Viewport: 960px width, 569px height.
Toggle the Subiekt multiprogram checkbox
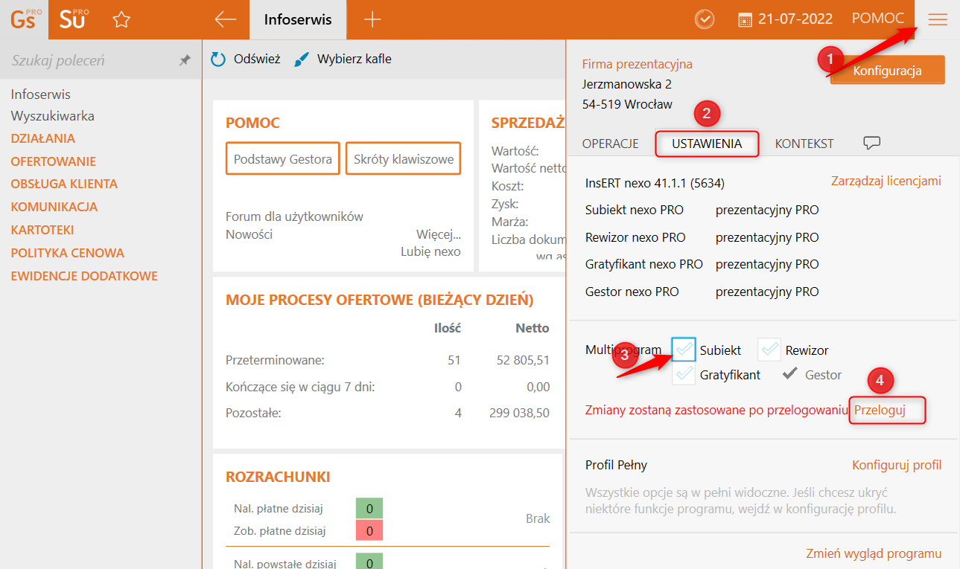pos(684,350)
